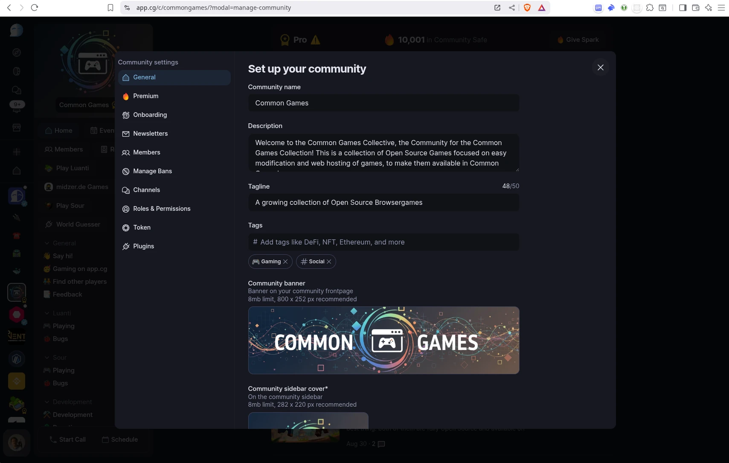This screenshot has width=729, height=463.
Task: Select the Token icon in settings sidebar
Action: point(125,227)
